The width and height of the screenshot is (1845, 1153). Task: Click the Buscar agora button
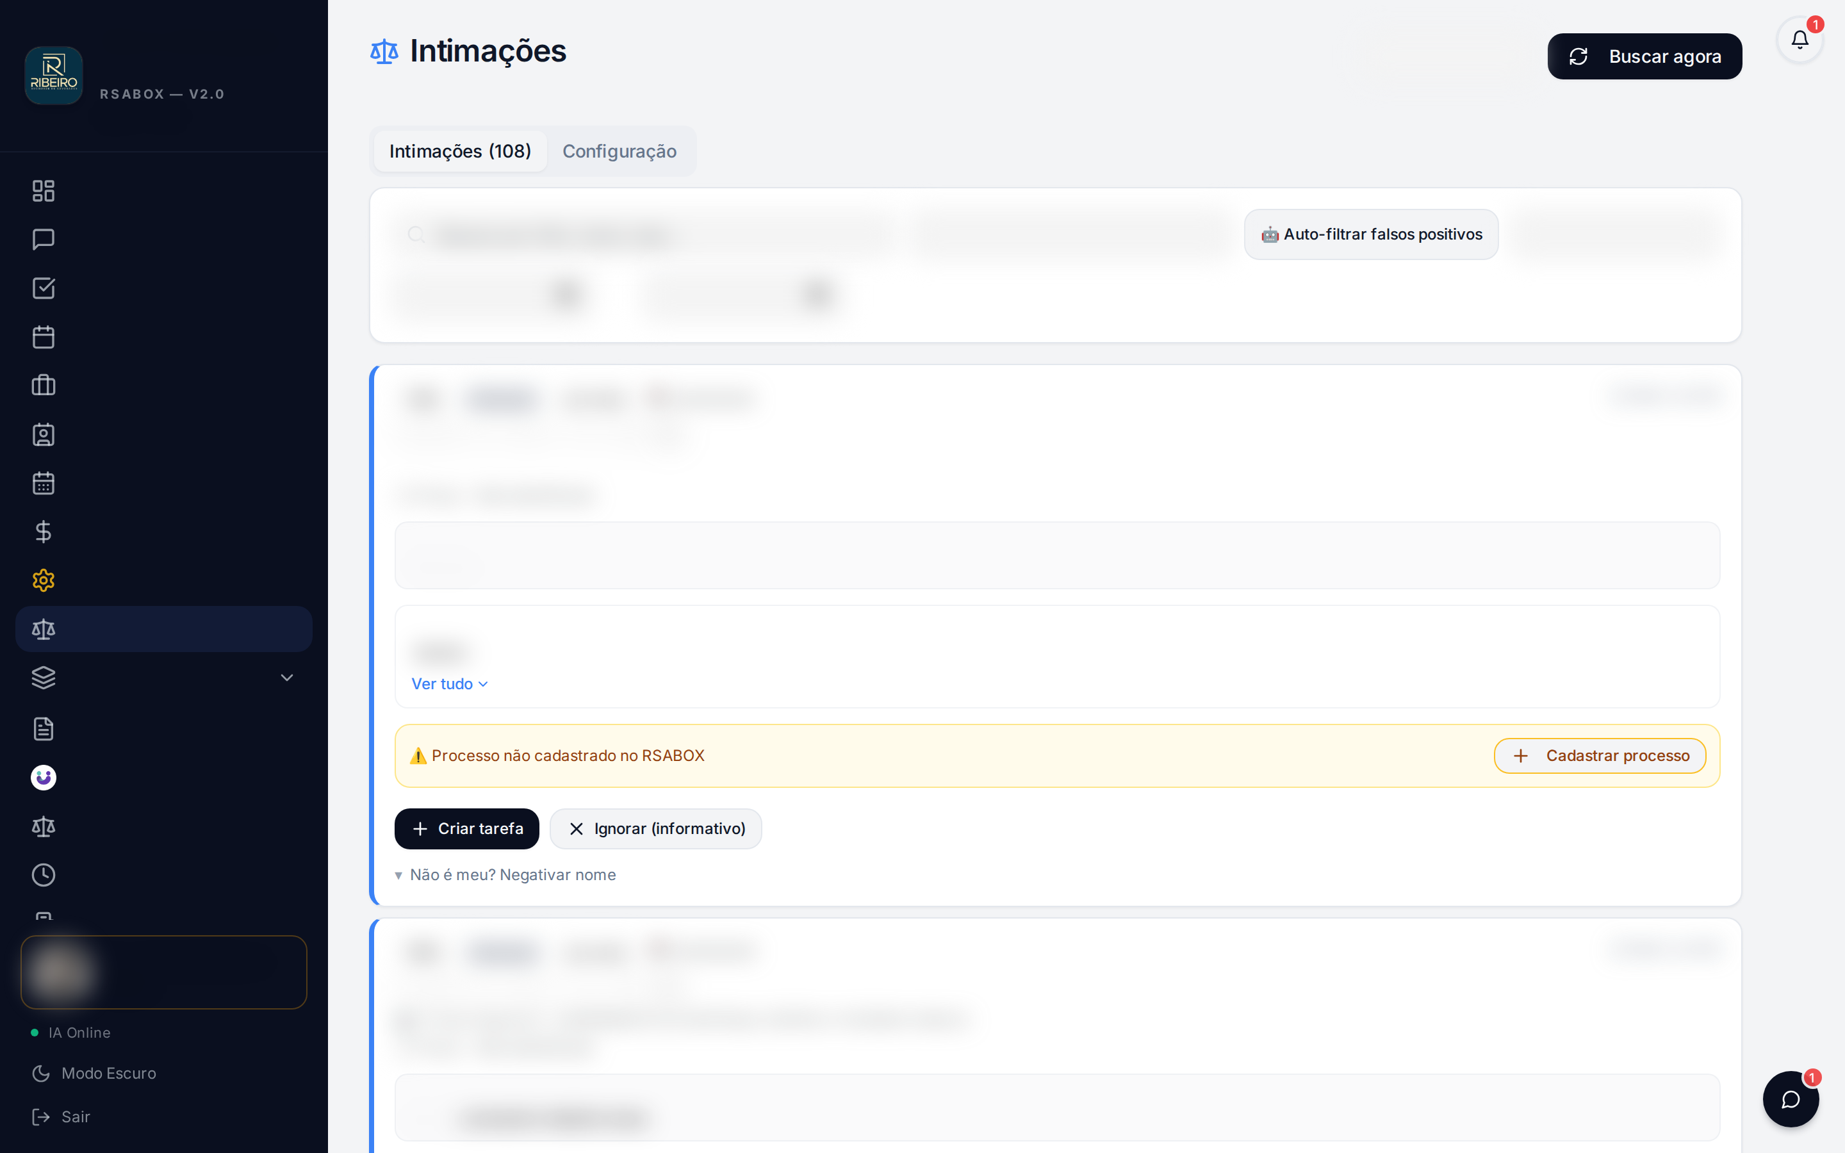tap(1644, 56)
